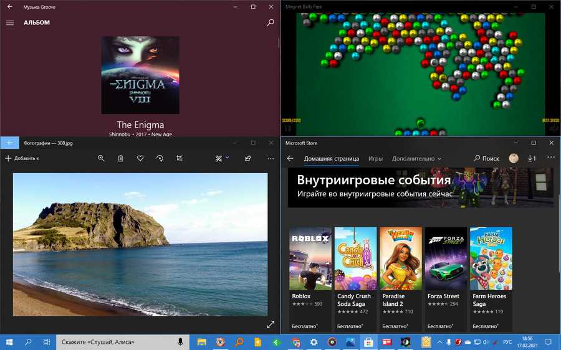Open the Groove Music hamburger menu
This screenshot has width=561, height=350.
tap(9, 22)
